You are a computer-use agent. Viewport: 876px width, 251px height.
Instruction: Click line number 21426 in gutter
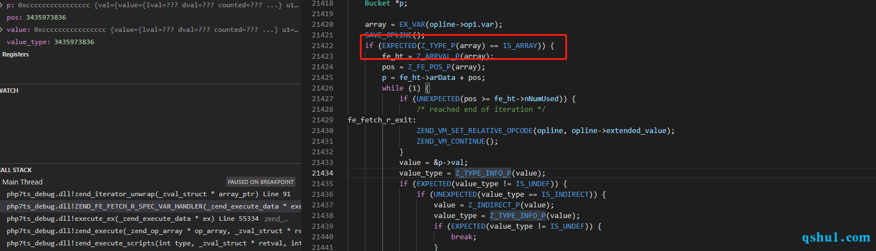click(322, 88)
